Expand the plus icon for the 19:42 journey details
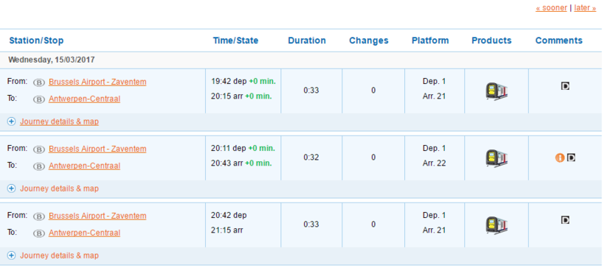The image size is (605, 268). (x=12, y=121)
